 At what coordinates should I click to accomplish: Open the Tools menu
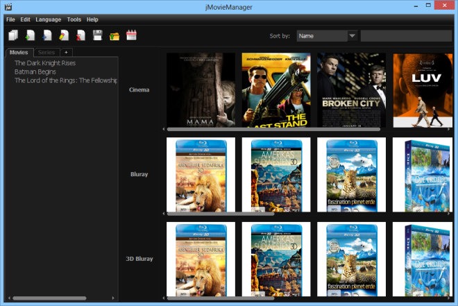point(74,19)
